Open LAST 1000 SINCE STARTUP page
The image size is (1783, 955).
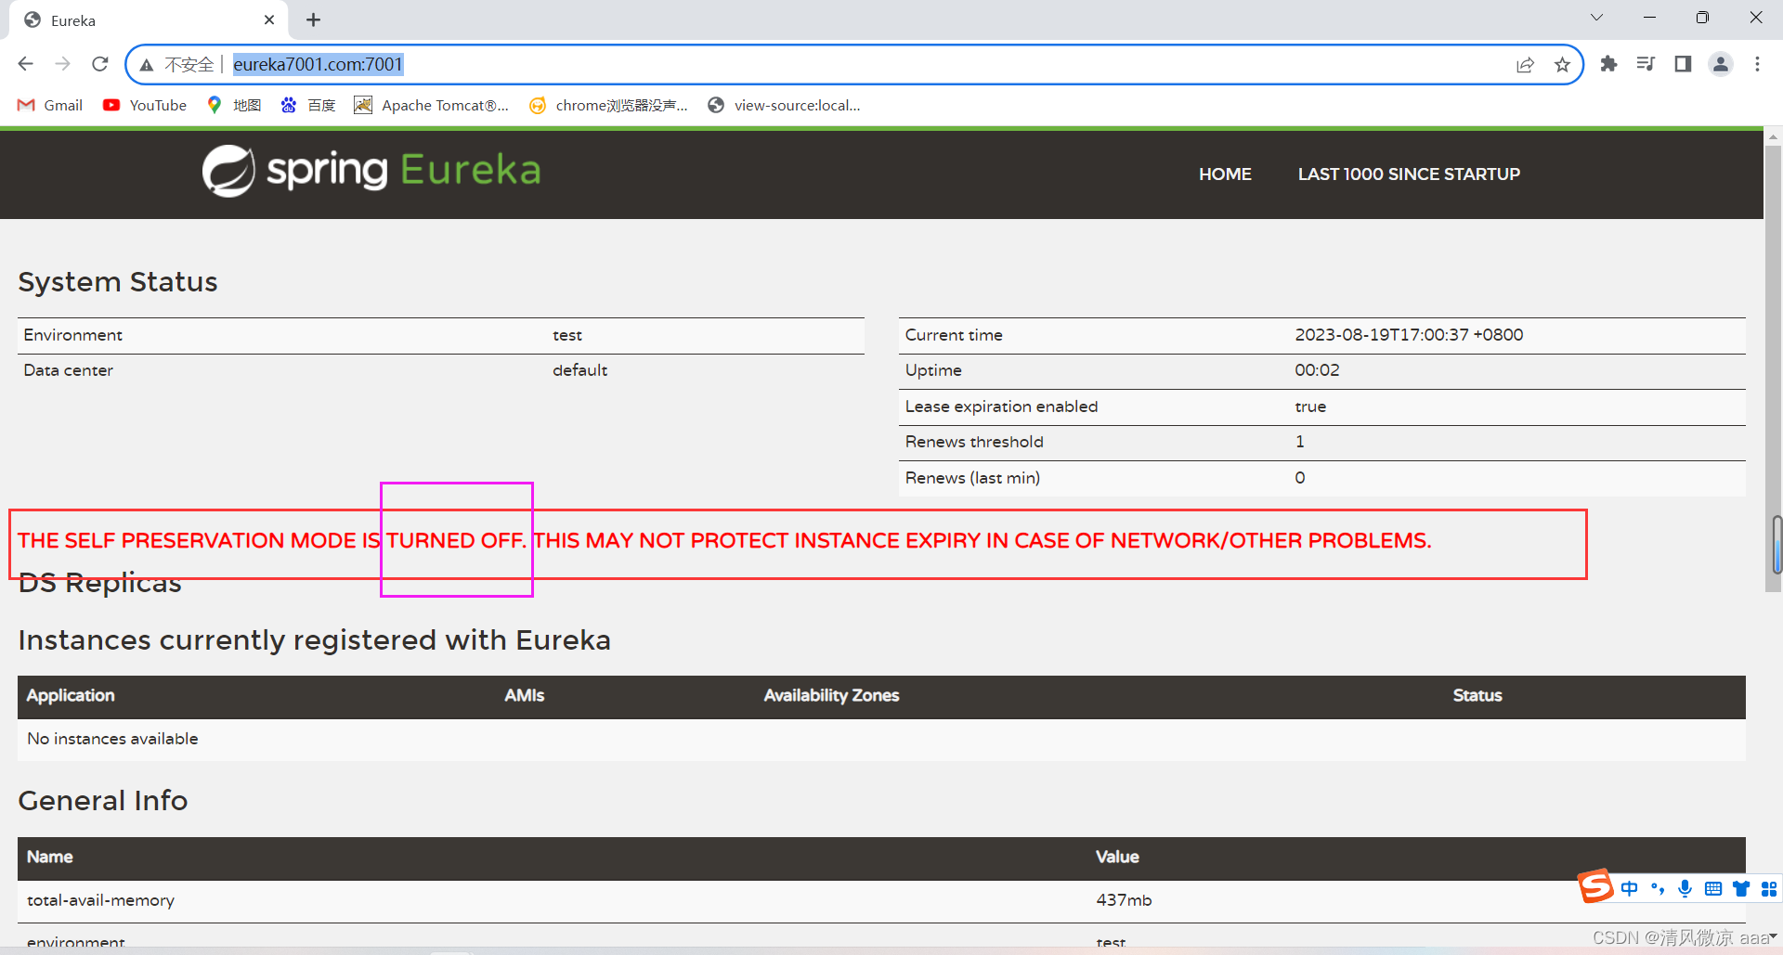coord(1409,174)
